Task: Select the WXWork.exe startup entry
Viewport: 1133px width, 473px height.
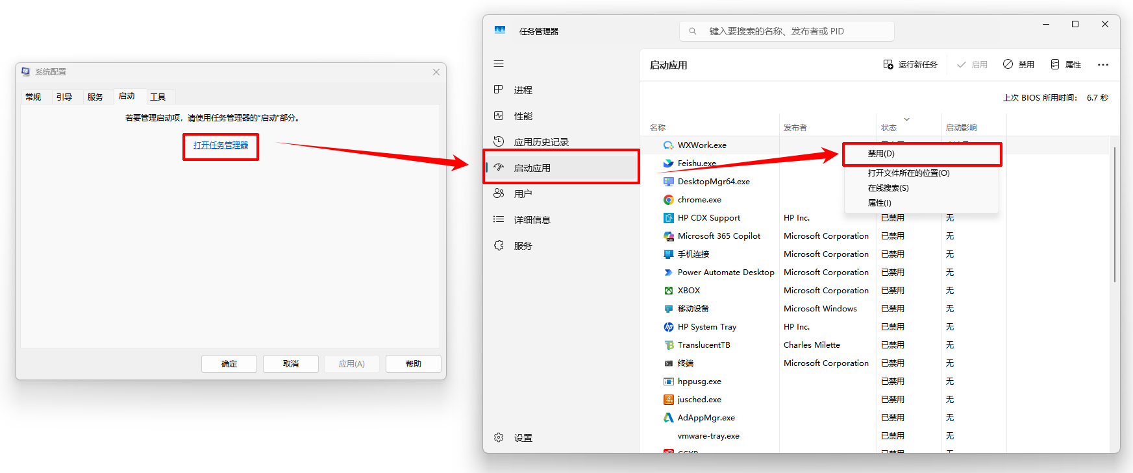Action: [702, 145]
